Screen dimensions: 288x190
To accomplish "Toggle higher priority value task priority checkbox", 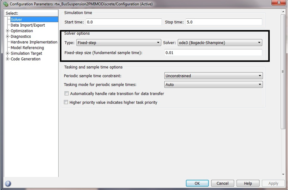I will click(x=66, y=102).
